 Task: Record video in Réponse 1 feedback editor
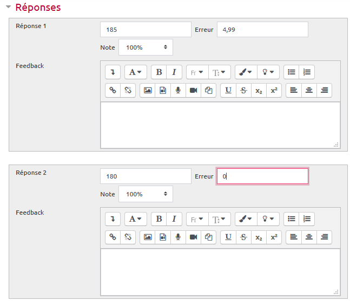[x=193, y=90]
